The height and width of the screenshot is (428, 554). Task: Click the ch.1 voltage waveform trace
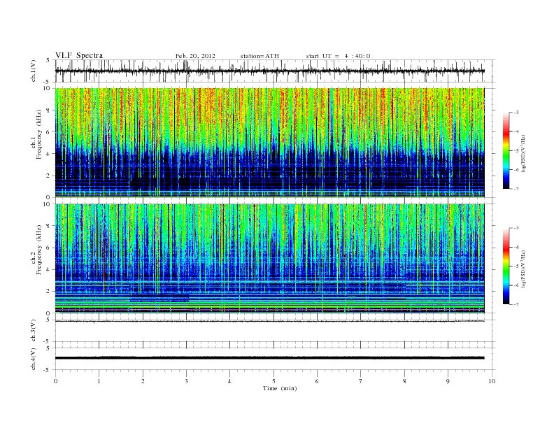click(x=269, y=71)
